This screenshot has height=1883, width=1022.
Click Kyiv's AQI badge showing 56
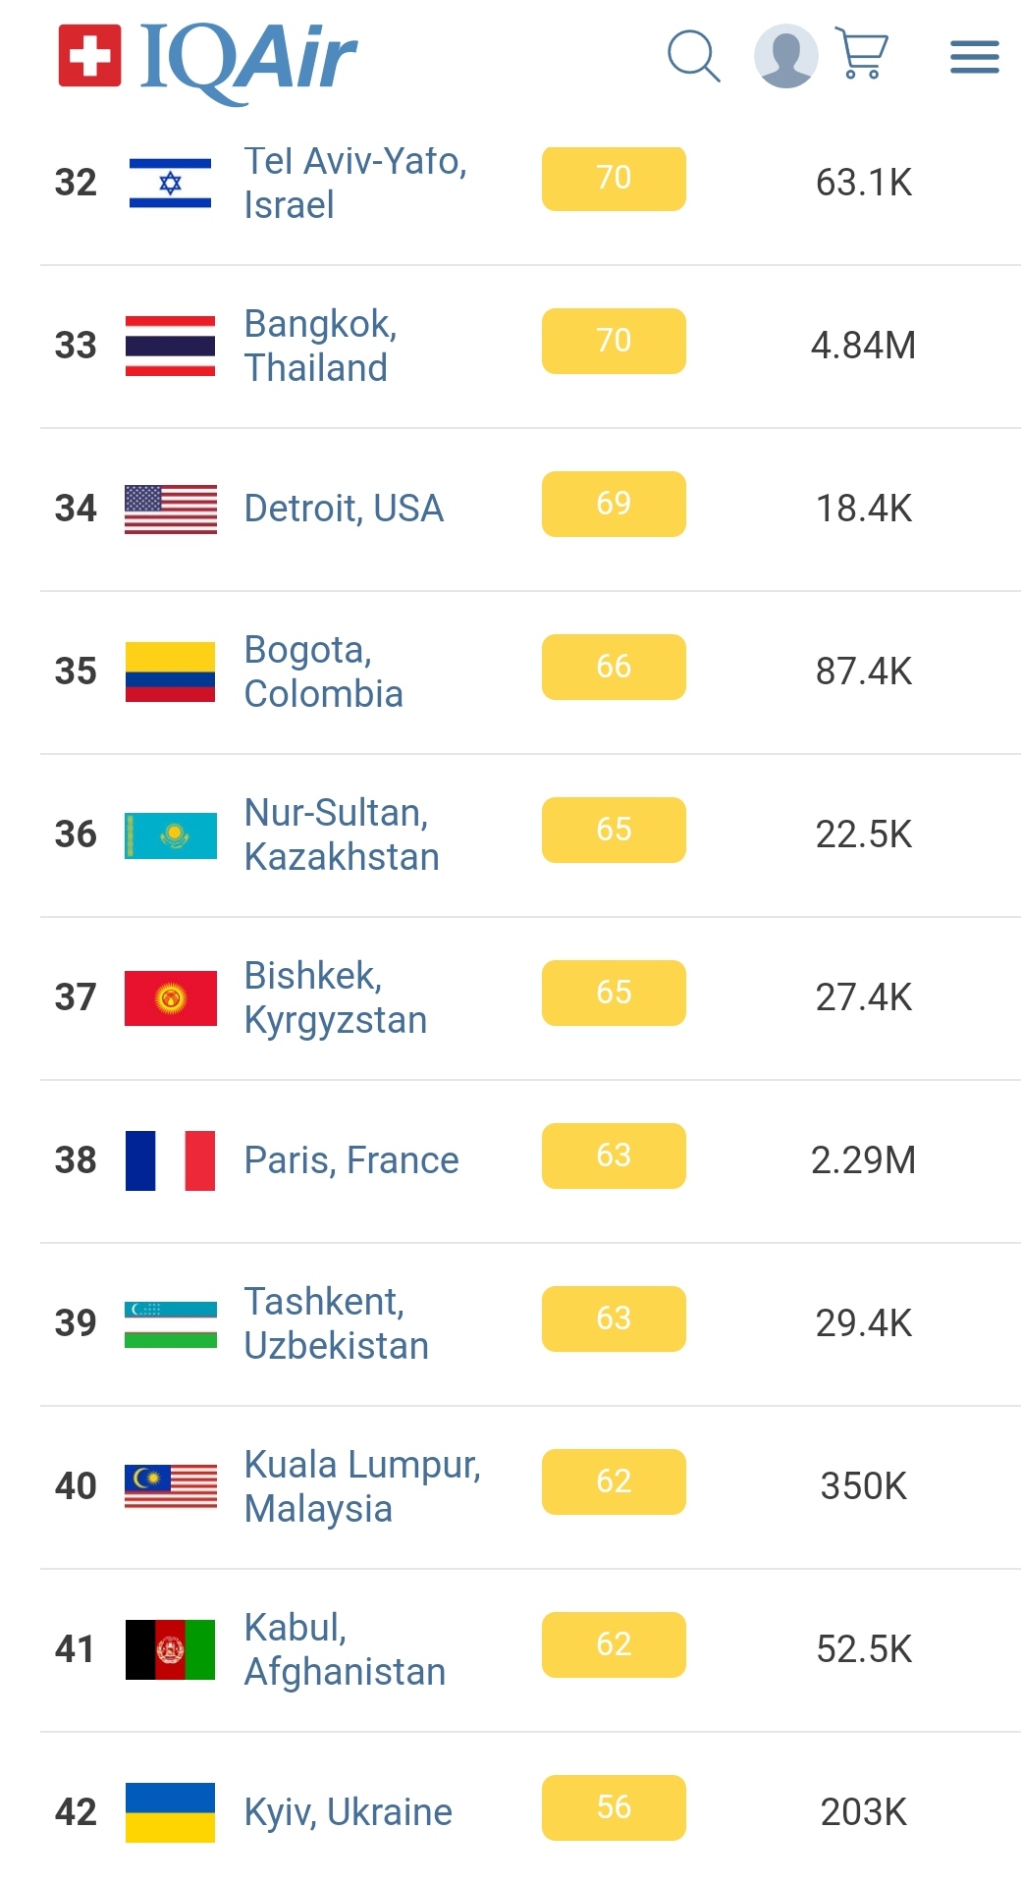(614, 1807)
